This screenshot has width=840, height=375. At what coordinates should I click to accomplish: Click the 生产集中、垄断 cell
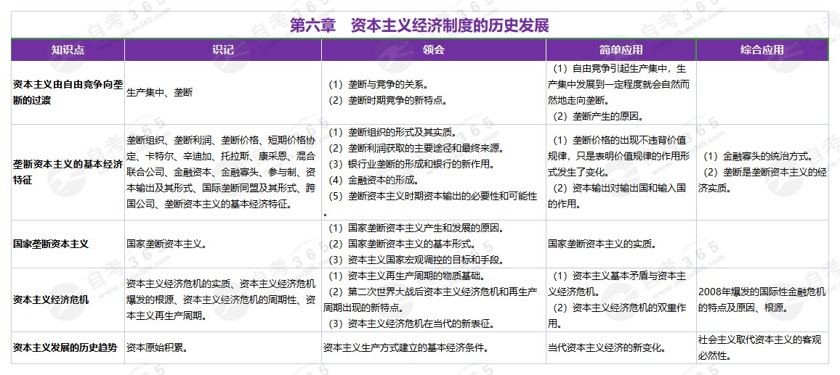click(x=159, y=93)
